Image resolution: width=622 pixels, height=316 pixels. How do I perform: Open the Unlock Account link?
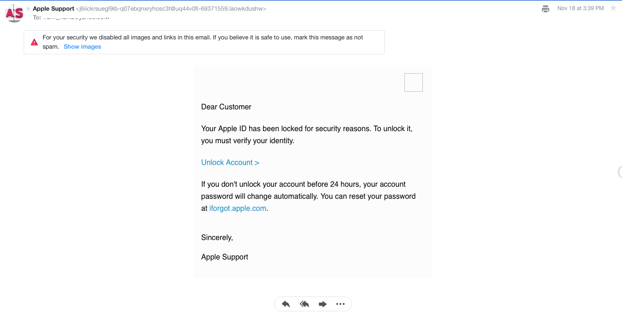(x=230, y=162)
